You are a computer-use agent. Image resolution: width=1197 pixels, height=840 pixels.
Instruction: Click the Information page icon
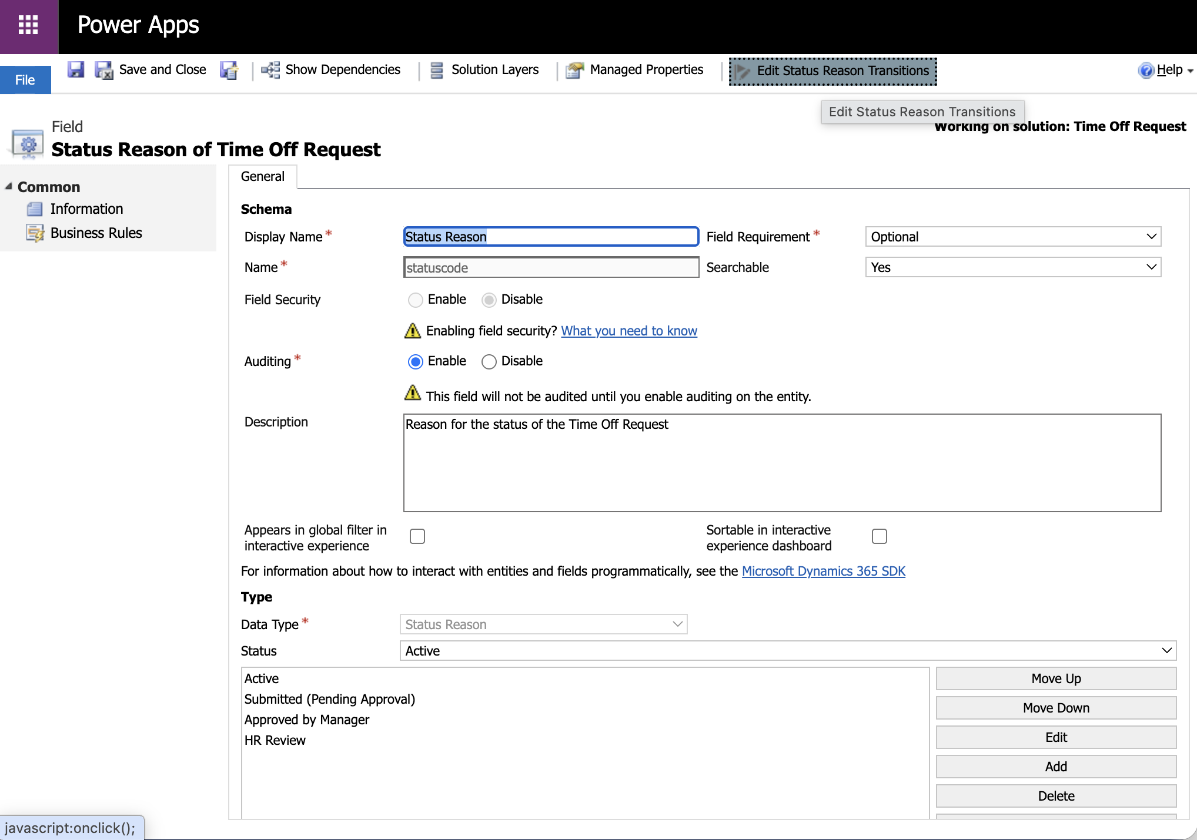click(35, 209)
